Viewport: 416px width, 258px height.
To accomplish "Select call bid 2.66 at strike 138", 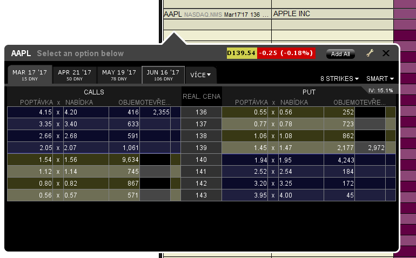I will pos(30,136).
